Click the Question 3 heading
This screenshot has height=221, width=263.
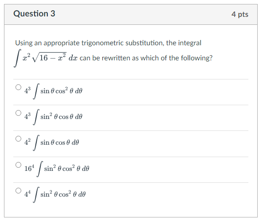[x=34, y=14]
